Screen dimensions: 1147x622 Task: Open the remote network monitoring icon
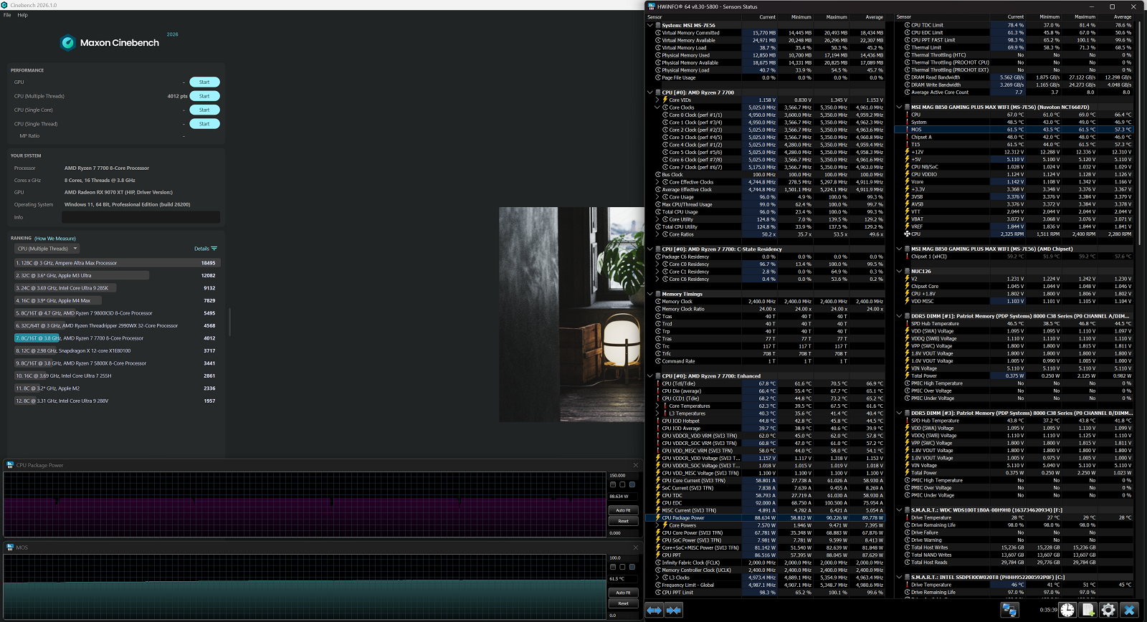click(1009, 610)
